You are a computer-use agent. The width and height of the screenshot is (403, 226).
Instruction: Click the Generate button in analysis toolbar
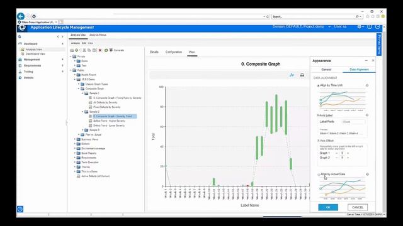tap(116, 50)
